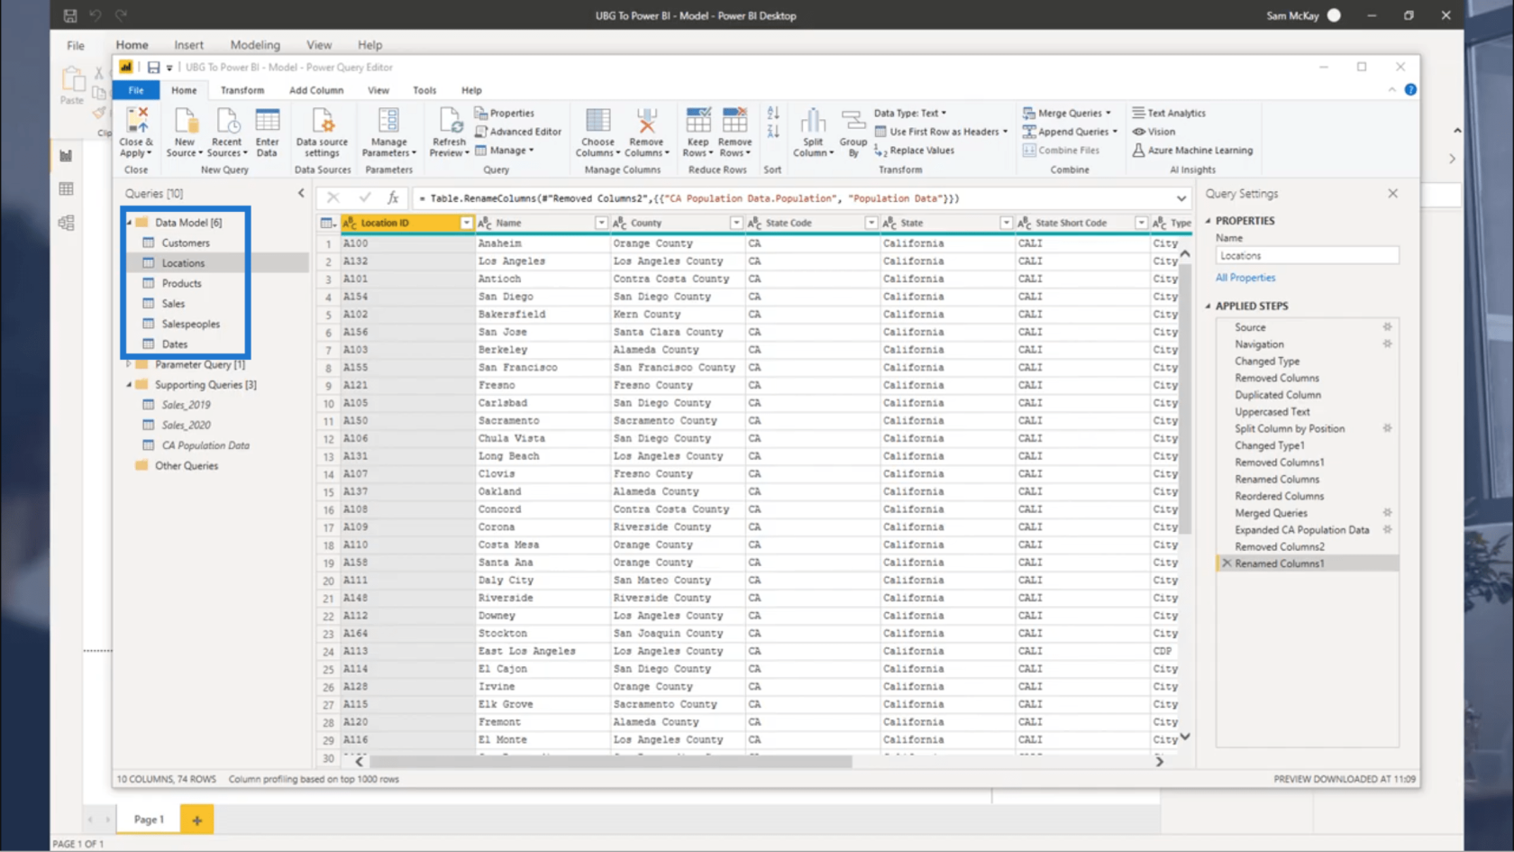1514x852 pixels.
Task: Open the Data Type: Text dropdown
Action: click(x=910, y=113)
